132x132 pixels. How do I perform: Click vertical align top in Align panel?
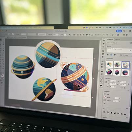pos(118,114)
